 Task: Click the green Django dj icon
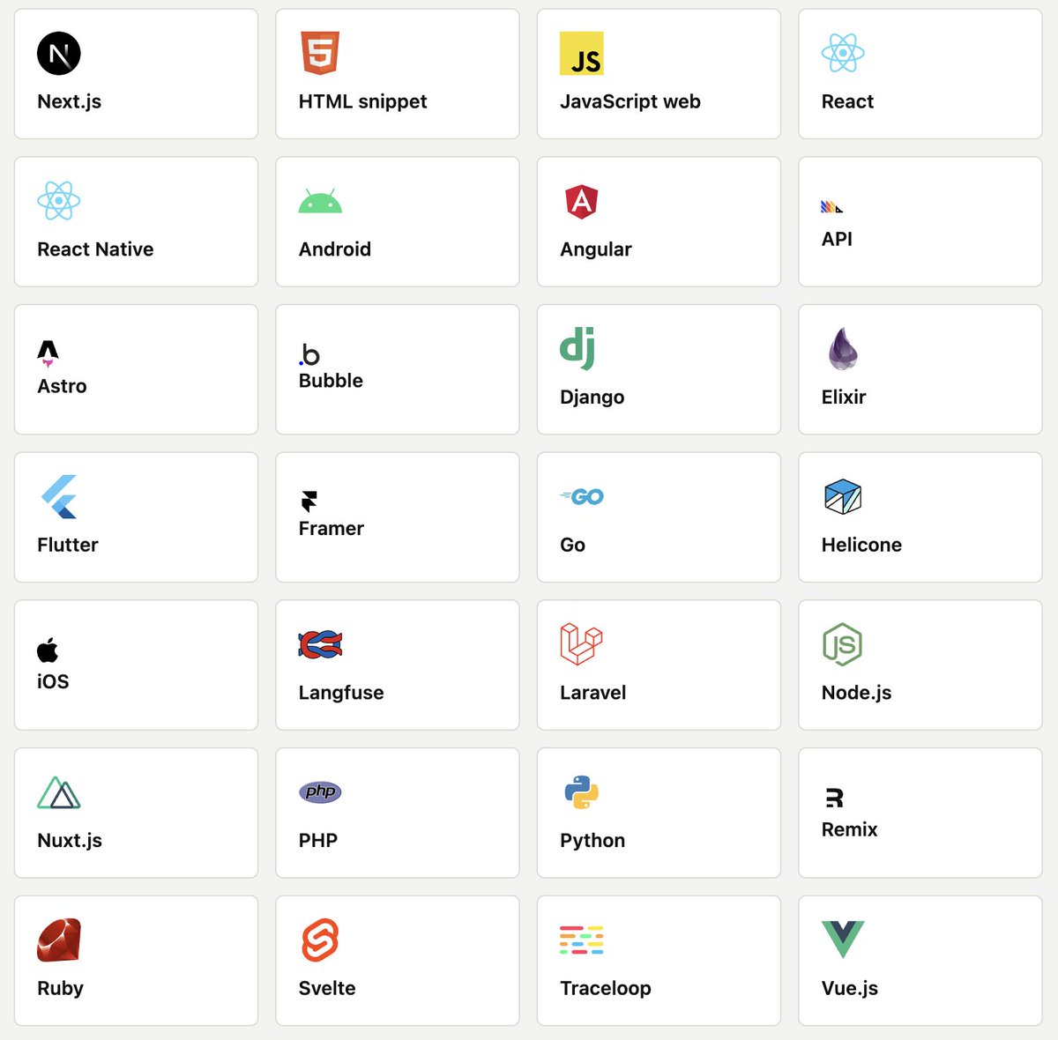coord(577,348)
